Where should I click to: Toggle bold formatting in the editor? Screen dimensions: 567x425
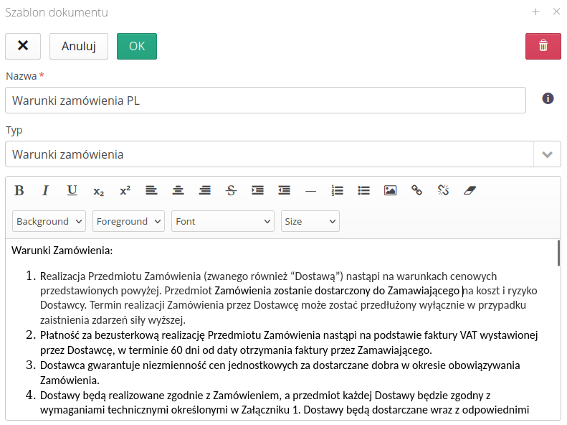coord(19,190)
